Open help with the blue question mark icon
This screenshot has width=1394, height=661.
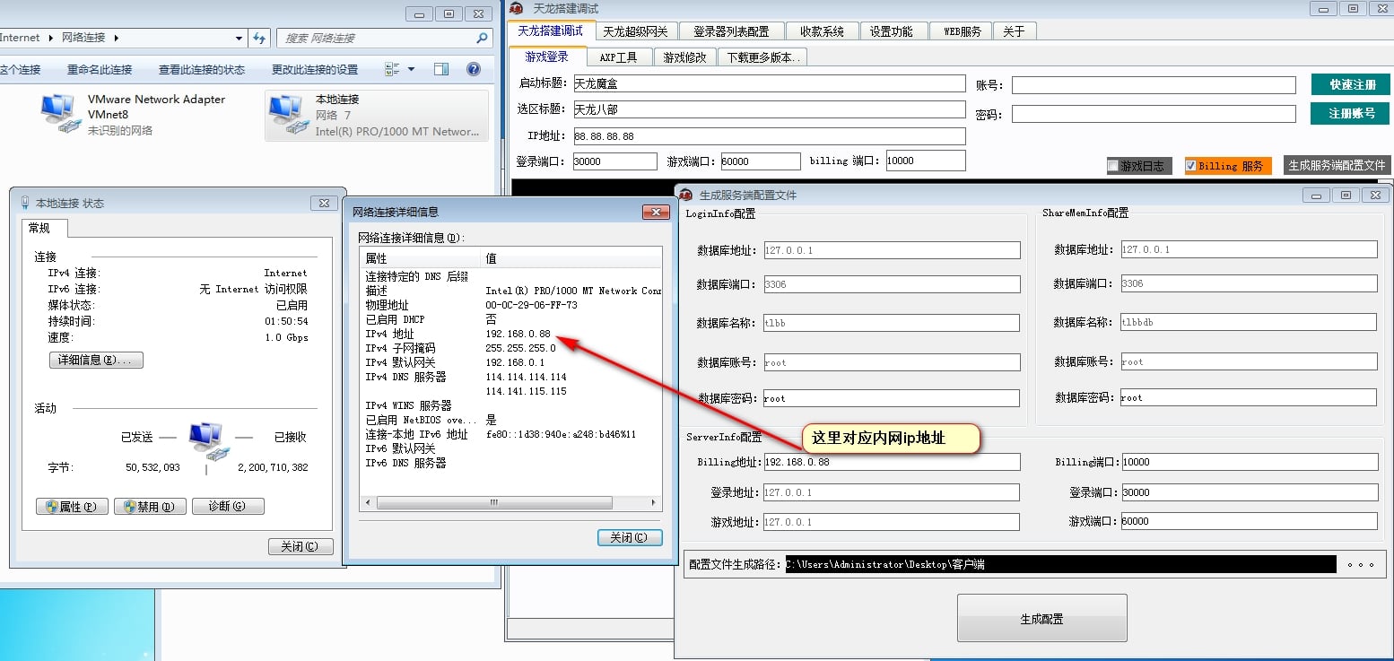click(474, 69)
